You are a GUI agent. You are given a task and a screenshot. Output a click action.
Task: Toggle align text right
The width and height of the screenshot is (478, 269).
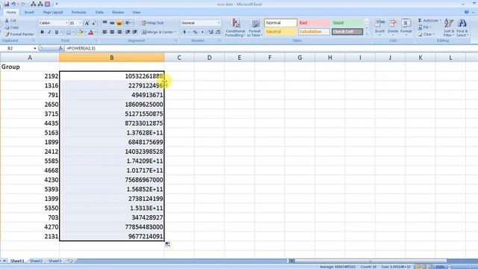pyautogui.click(x=119, y=32)
